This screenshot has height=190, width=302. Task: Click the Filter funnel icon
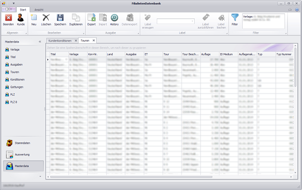[x=235, y=18]
